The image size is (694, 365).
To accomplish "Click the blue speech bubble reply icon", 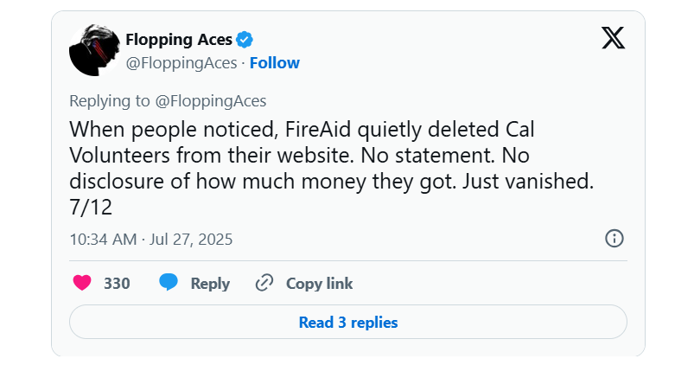I will 169,283.
